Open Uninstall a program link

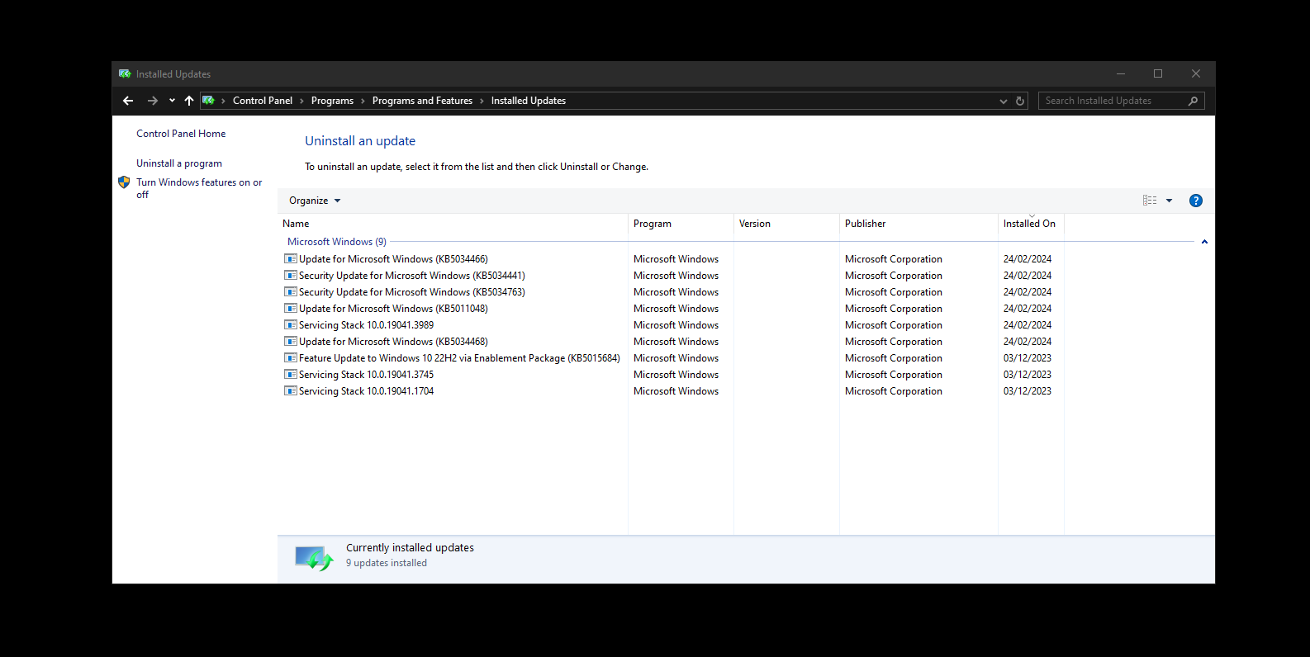179,163
